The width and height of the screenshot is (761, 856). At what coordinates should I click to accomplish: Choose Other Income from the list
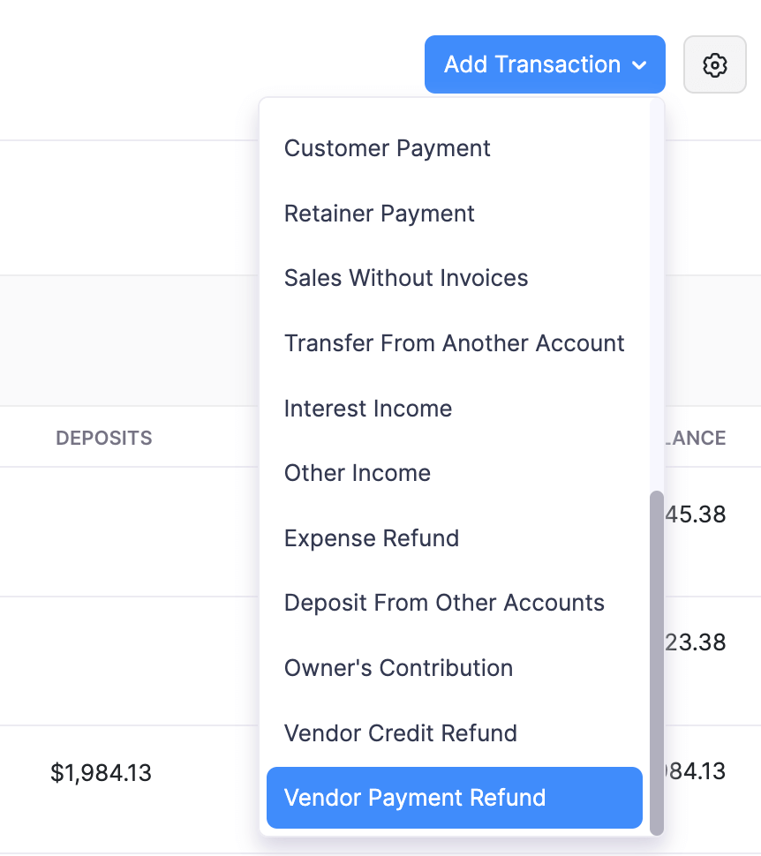pos(357,473)
